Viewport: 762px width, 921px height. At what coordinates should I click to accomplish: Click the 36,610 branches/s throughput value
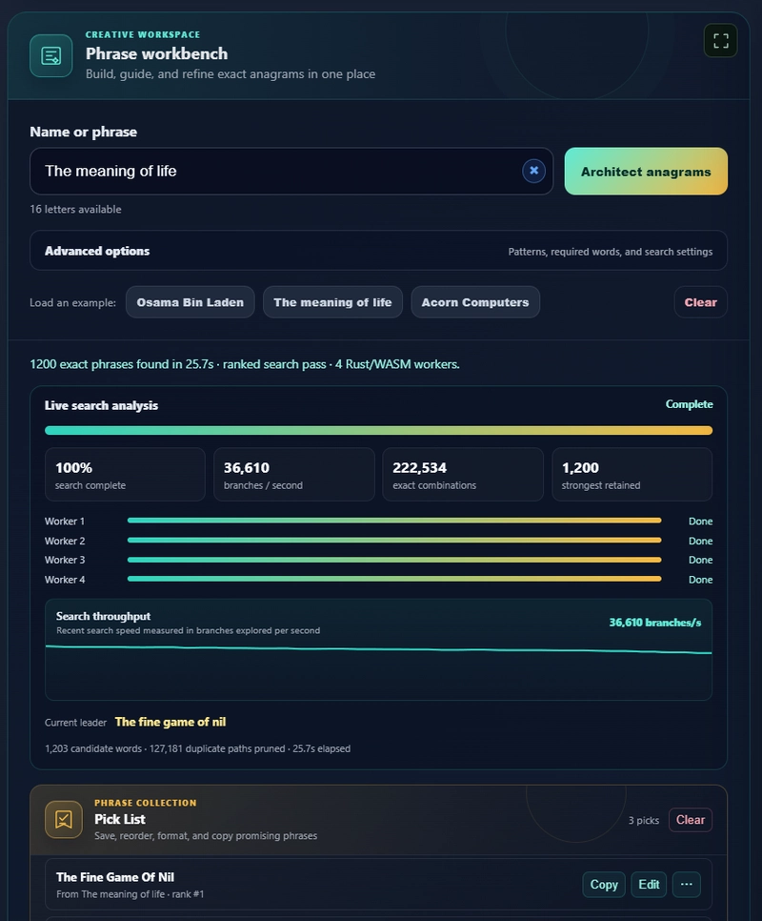point(654,623)
